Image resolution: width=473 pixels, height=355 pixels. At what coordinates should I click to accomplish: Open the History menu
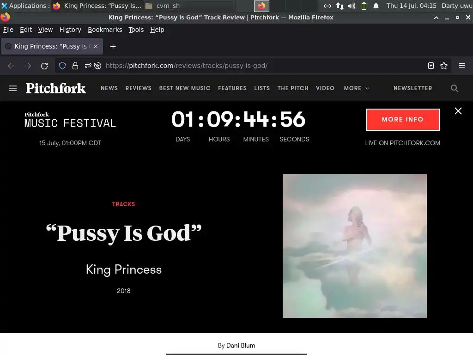point(70,30)
